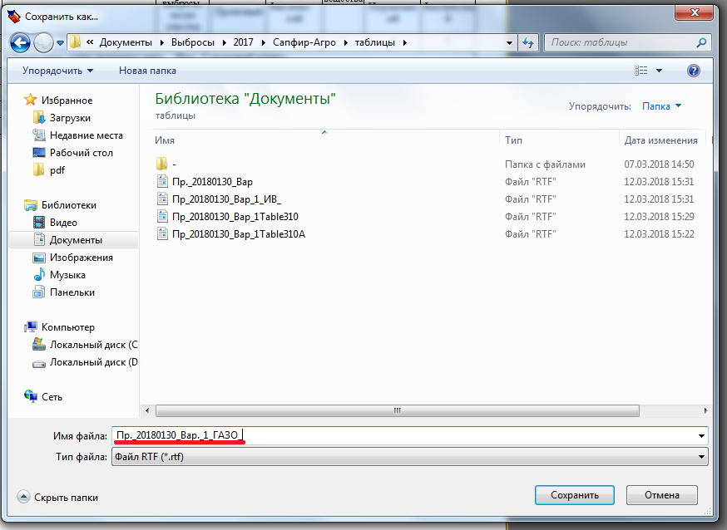Select Загрузки folder in favorites
The height and width of the screenshot is (530, 727).
click(70, 118)
